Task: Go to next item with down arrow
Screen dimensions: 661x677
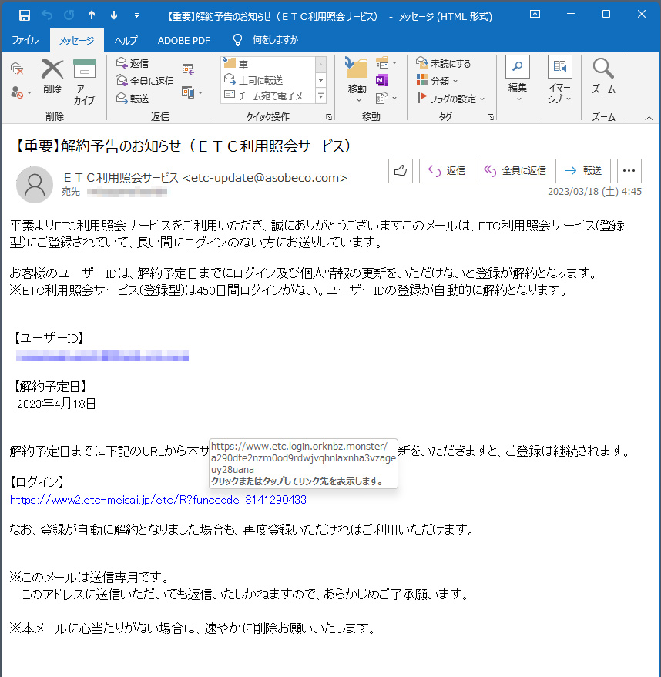Action: tap(114, 15)
